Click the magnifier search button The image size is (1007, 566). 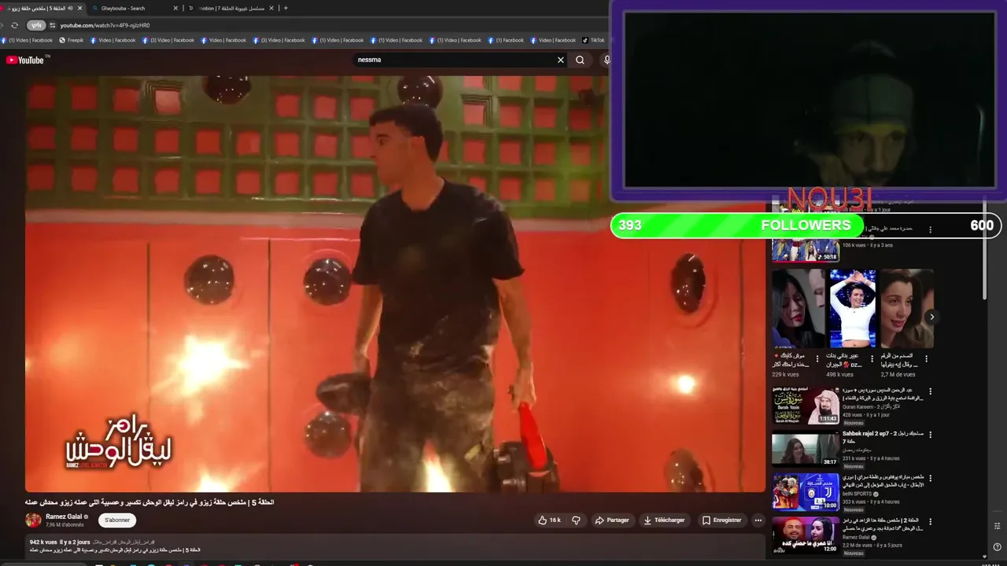pos(580,60)
